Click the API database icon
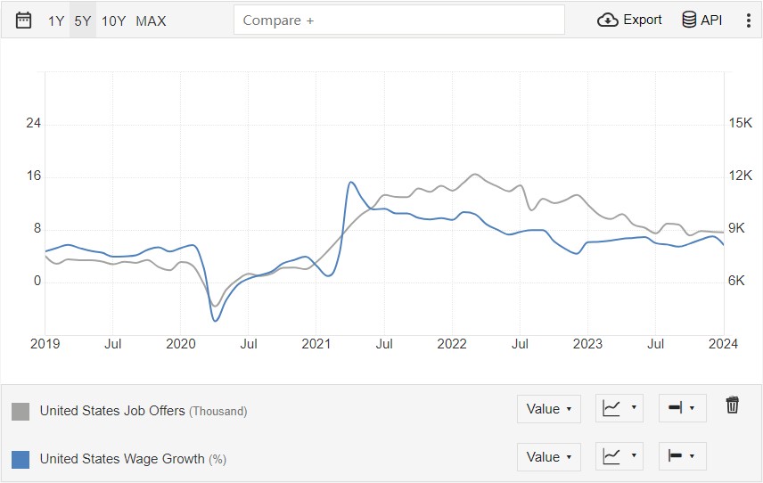 (x=689, y=20)
